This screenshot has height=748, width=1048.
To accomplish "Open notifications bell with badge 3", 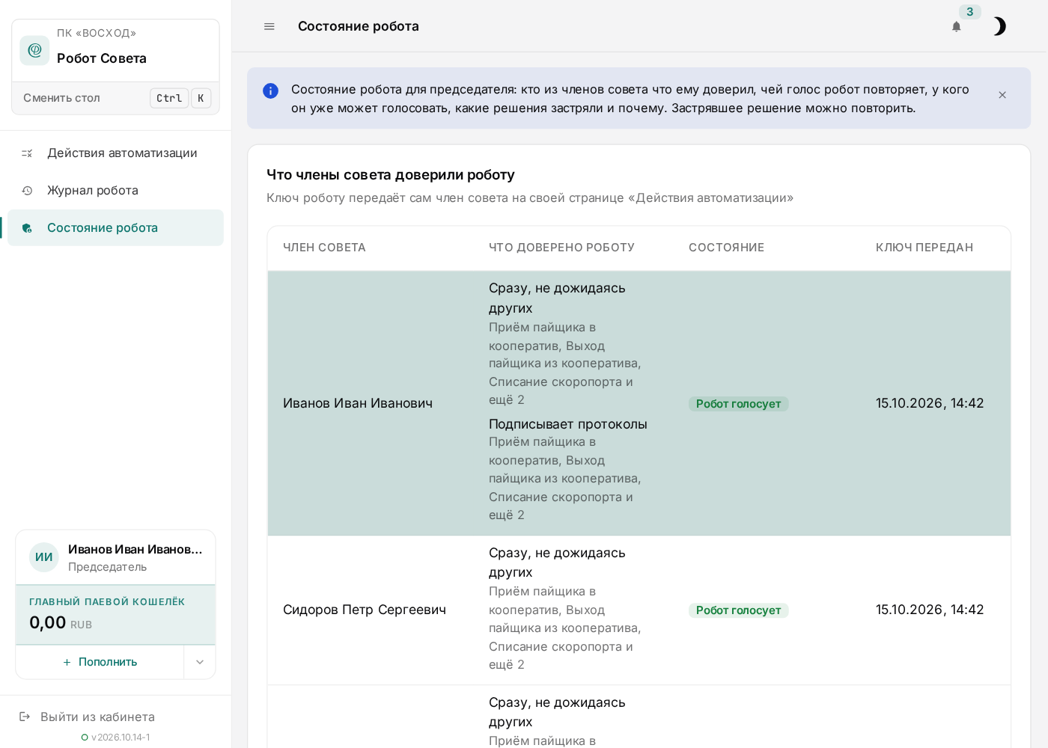I will coord(957,26).
